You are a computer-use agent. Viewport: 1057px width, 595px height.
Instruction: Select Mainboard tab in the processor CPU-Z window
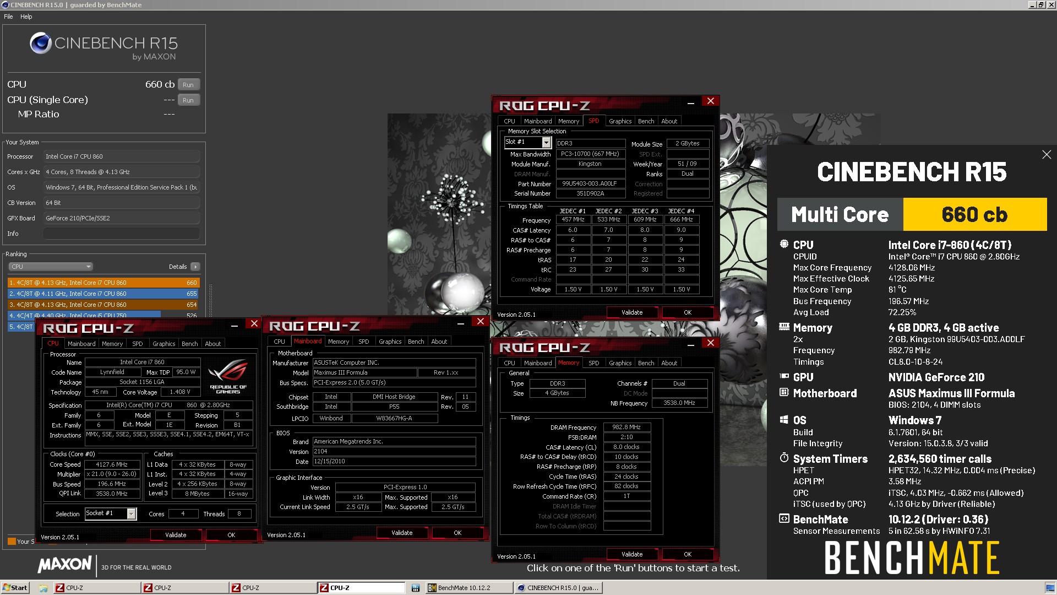click(81, 344)
